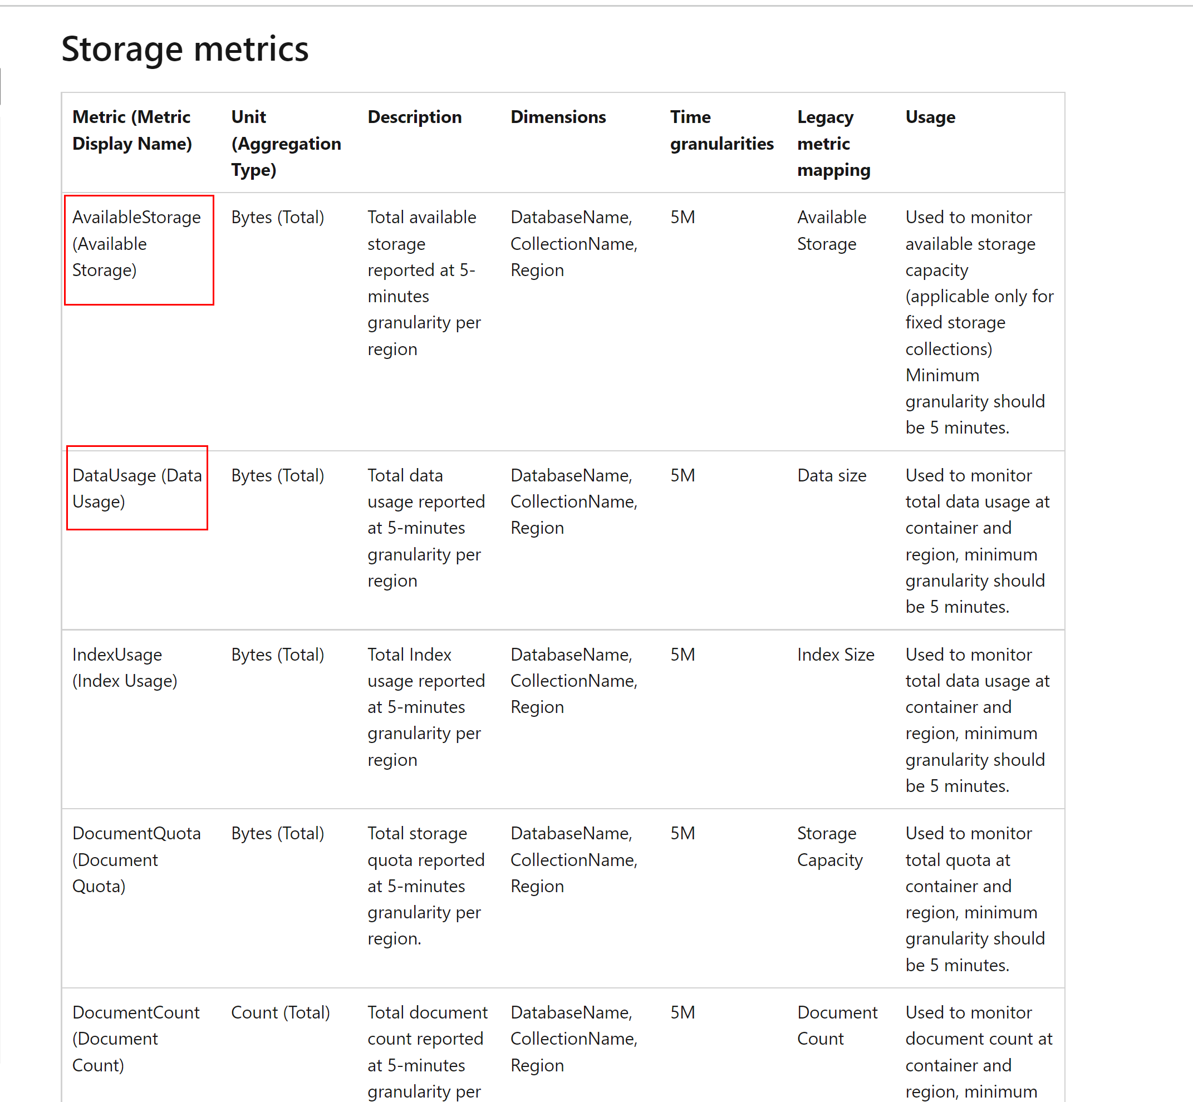Image resolution: width=1193 pixels, height=1102 pixels.
Task: Click the Data size legacy mapping cell
Action: pyautogui.click(x=832, y=475)
